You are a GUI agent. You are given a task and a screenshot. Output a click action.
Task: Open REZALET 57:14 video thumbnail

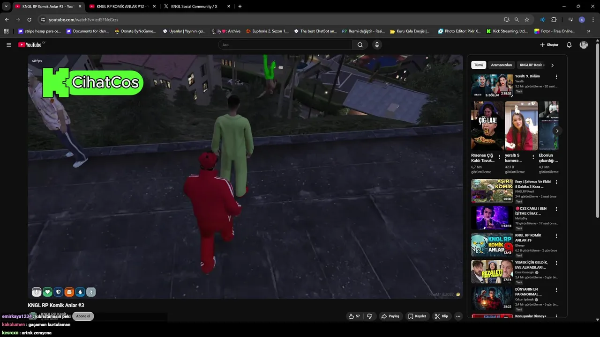point(492,271)
